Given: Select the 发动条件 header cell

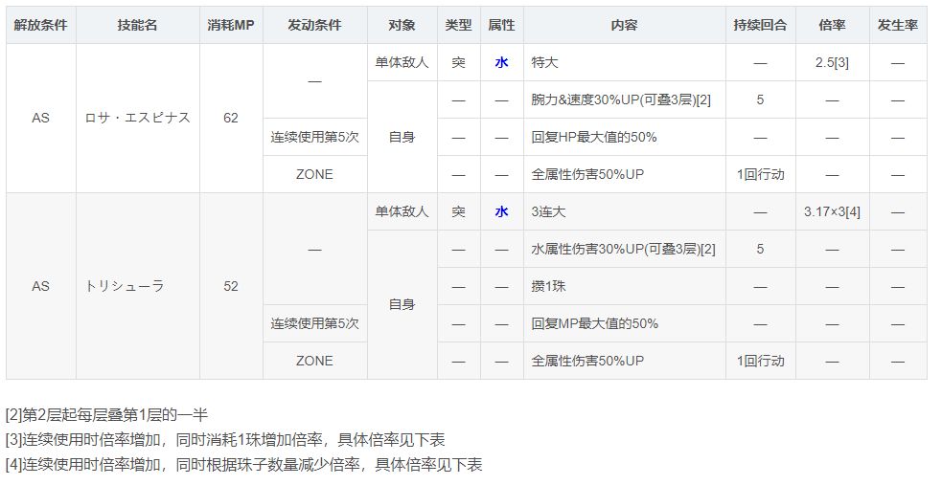Looking at the screenshot, I should (x=314, y=25).
